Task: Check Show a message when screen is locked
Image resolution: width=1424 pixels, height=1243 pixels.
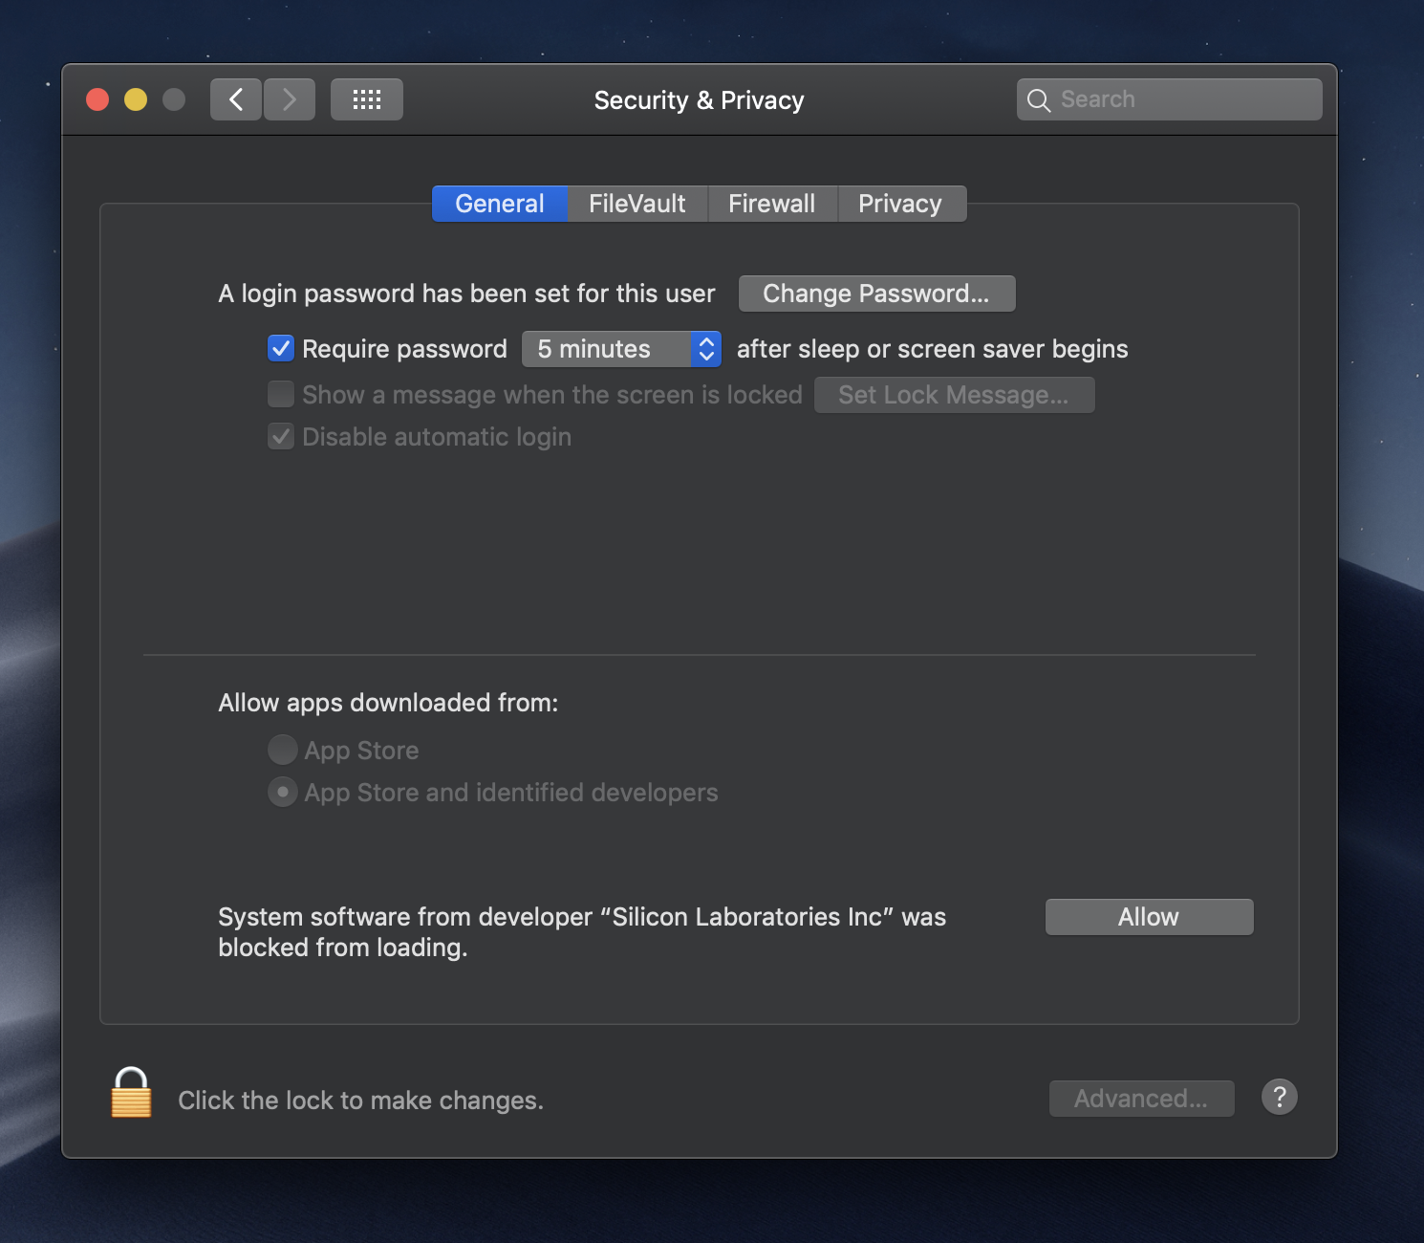Action: (x=281, y=394)
